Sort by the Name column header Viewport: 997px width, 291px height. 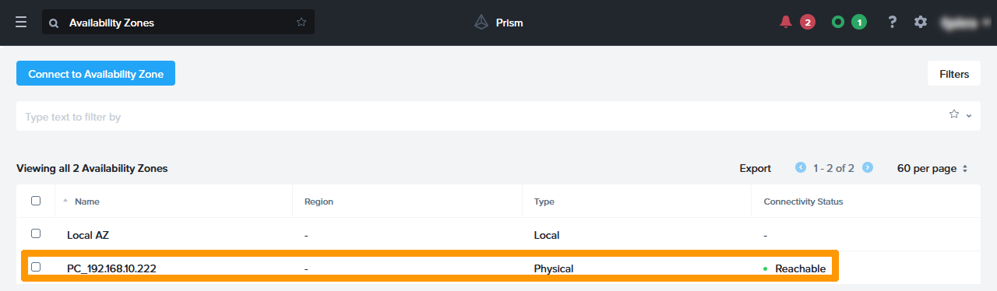pyautogui.click(x=86, y=202)
